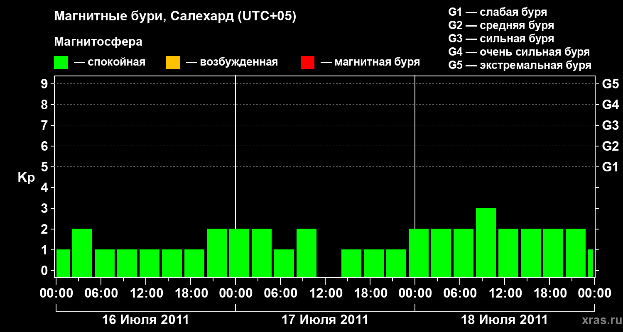This screenshot has height=332, width=623.
Task: Click the '18 Июля 2011' date label
Action: pyautogui.click(x=504, y=320)
